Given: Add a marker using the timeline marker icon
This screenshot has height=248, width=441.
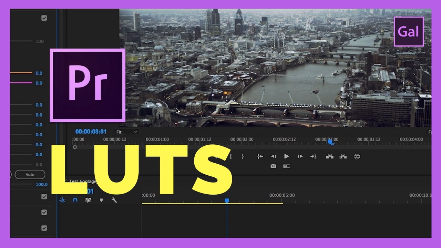Looking at the screenshot, I should (x=101, y=200).
